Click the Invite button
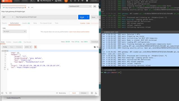The height and width of the screenshot is (101, 179). click(58, 1)
